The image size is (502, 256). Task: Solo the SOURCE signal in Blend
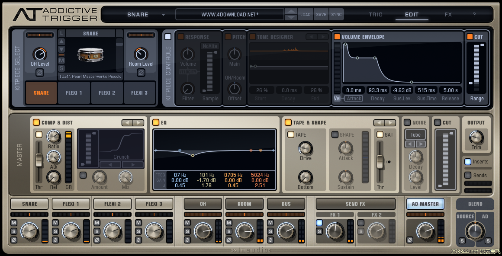click(x=462, y=241)
